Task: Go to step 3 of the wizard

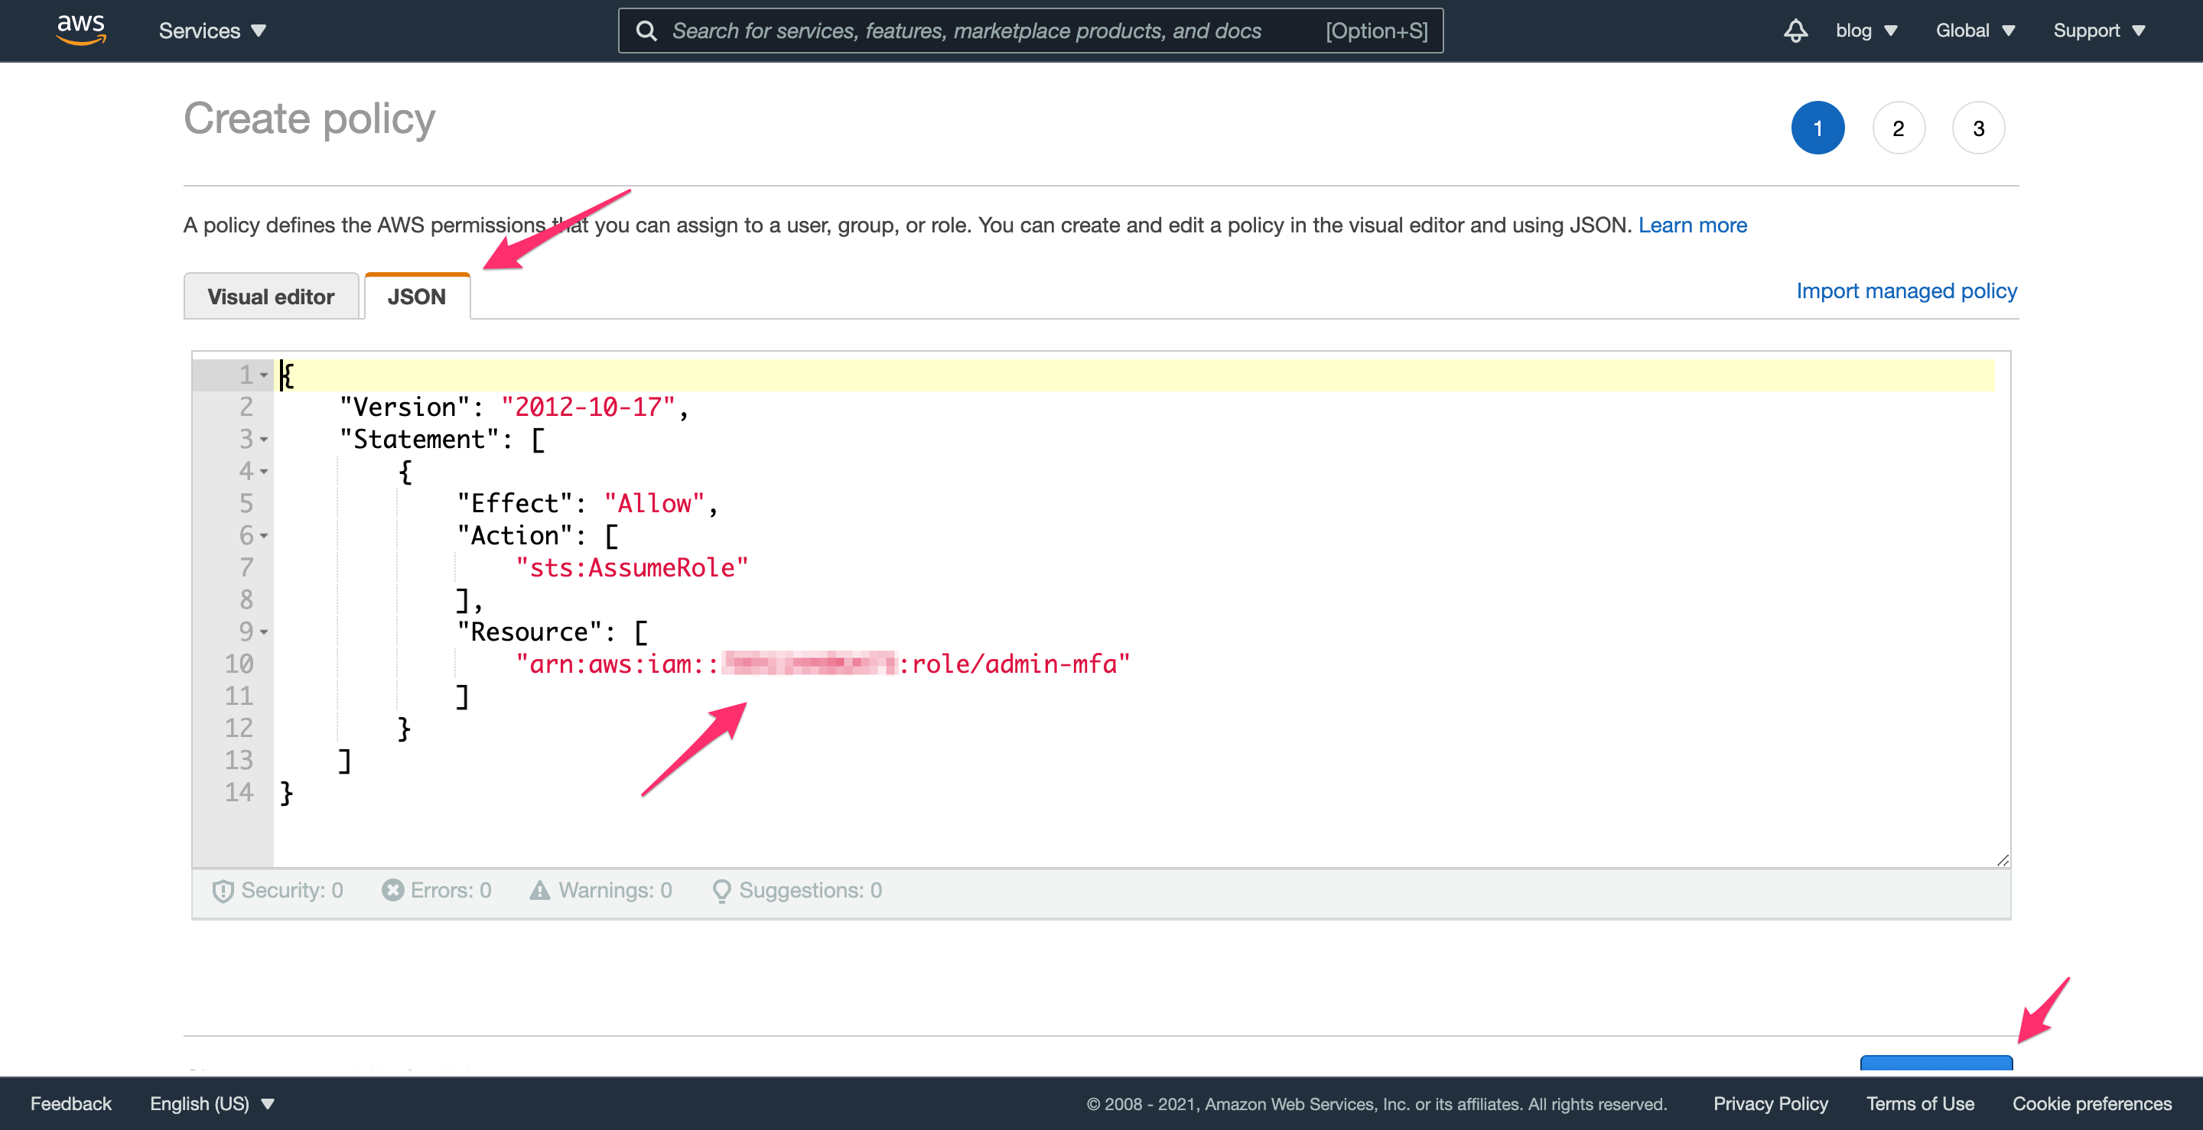Action: coord(1978,128)
